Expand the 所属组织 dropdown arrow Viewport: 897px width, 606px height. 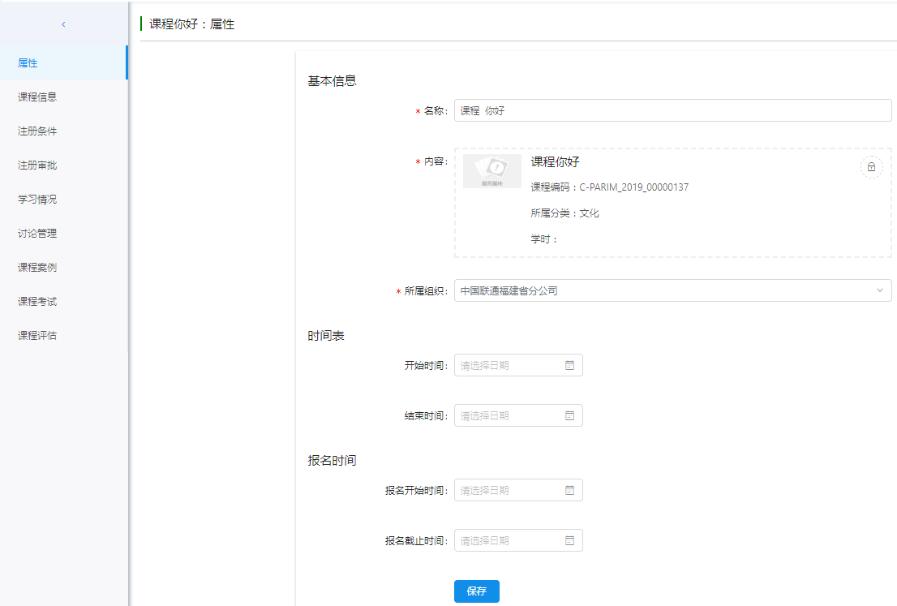pos(880,290)
